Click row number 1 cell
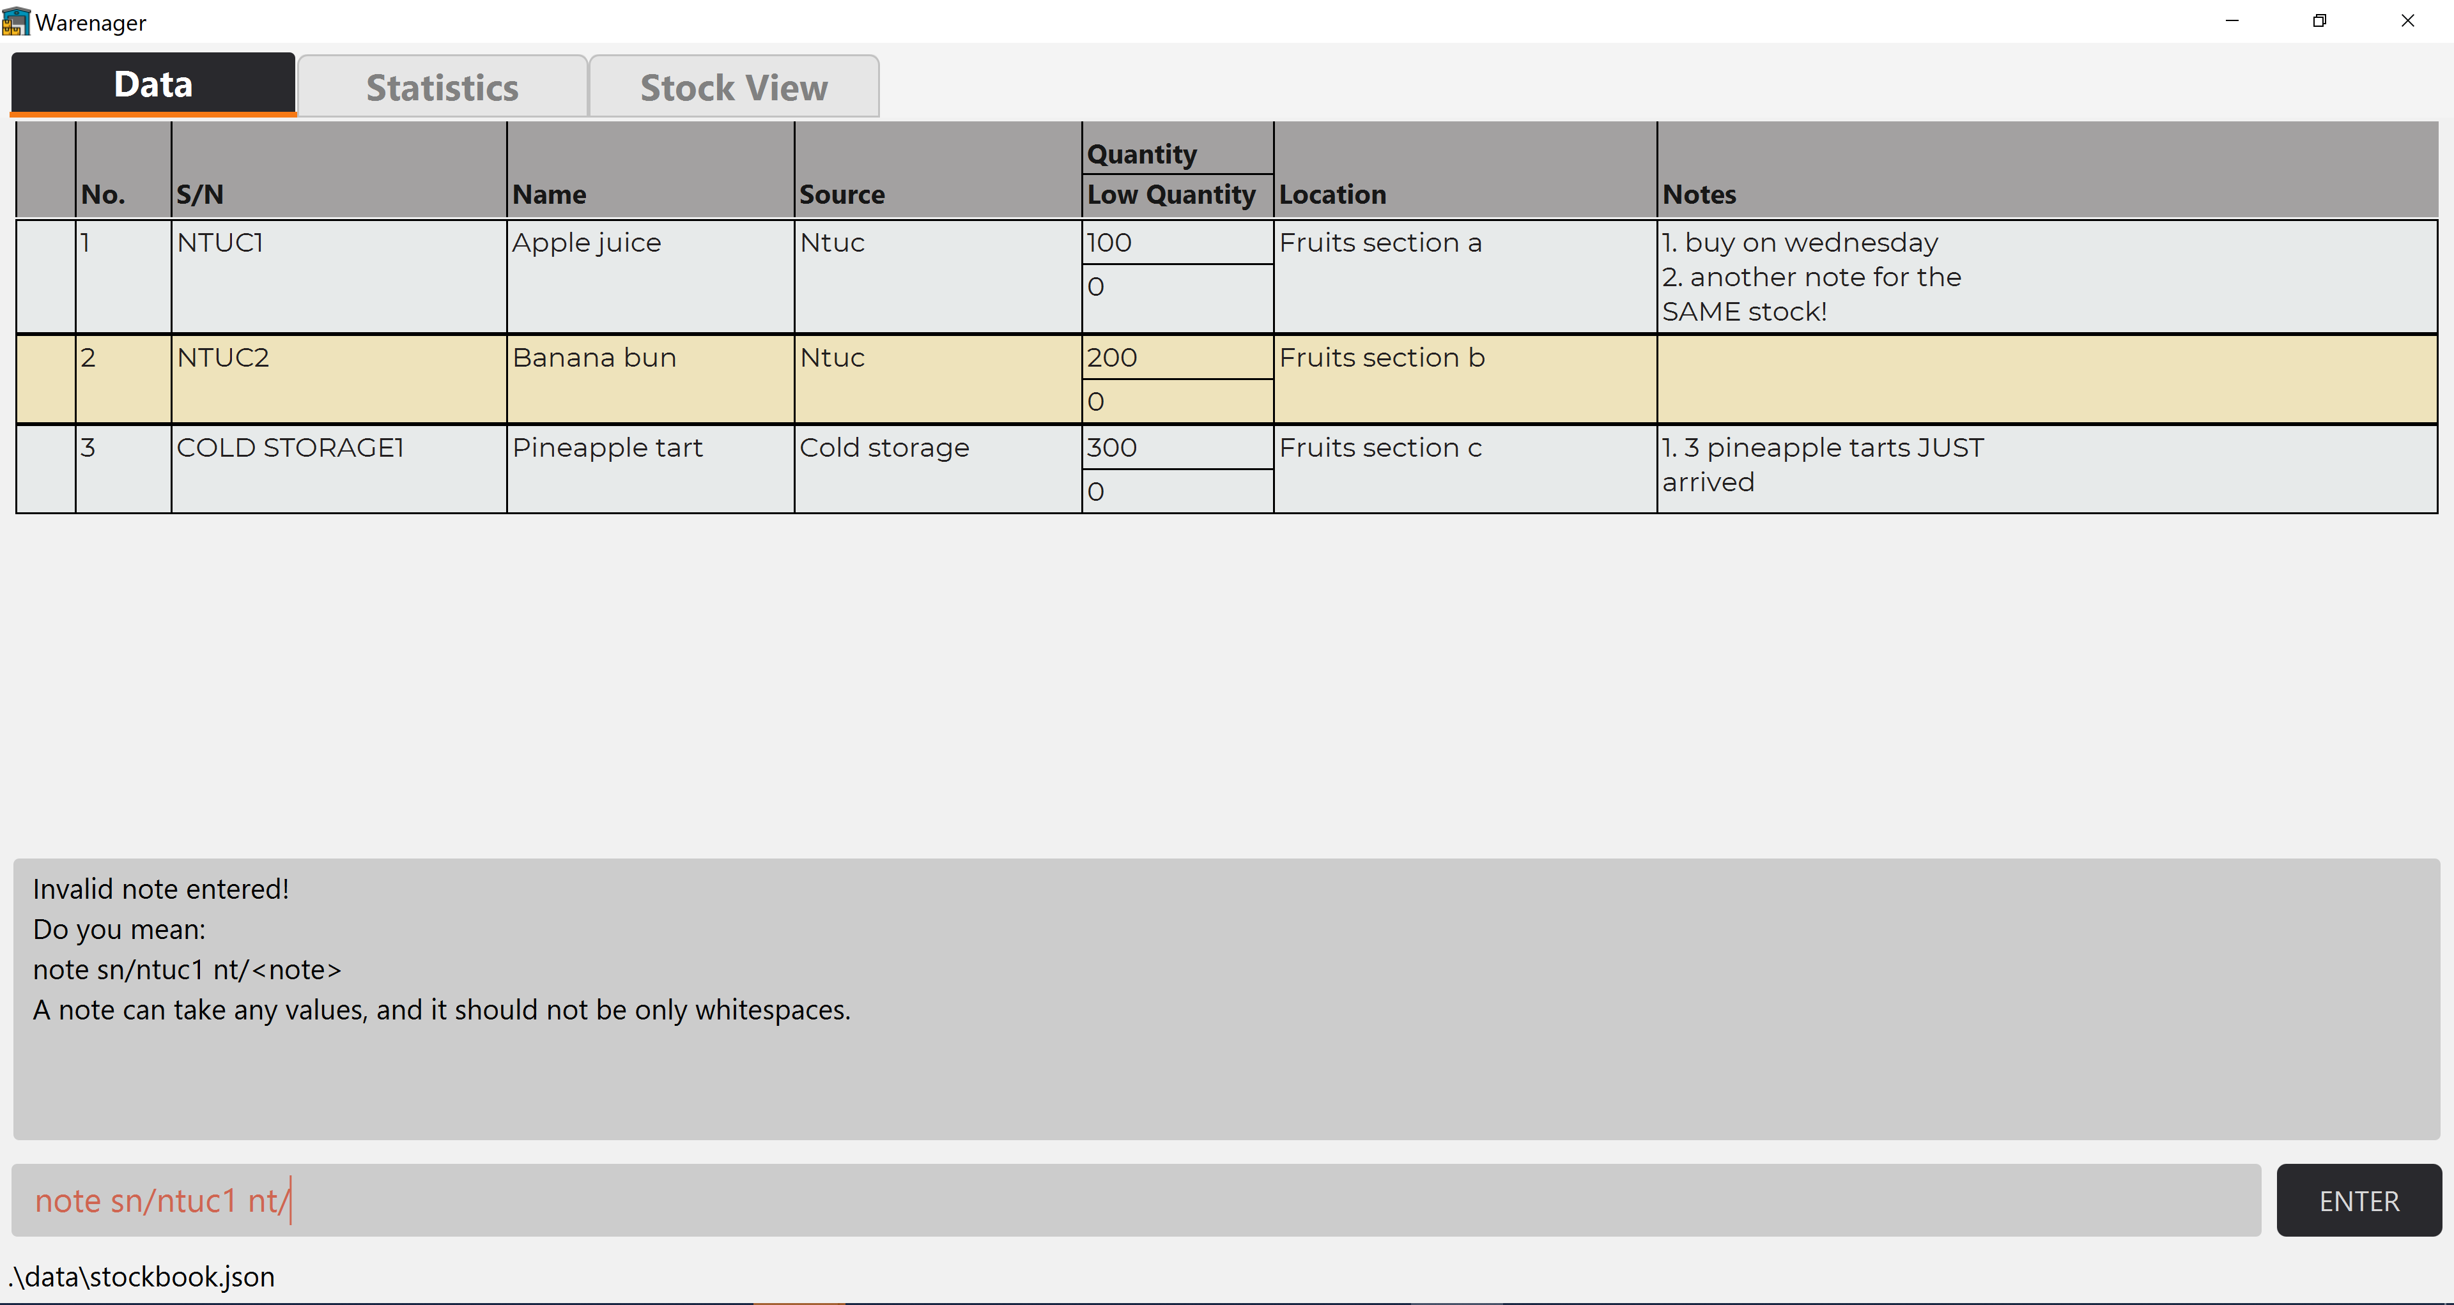Image resolution: width=2454 pixels, height=1305 pixels. point(124,277)
